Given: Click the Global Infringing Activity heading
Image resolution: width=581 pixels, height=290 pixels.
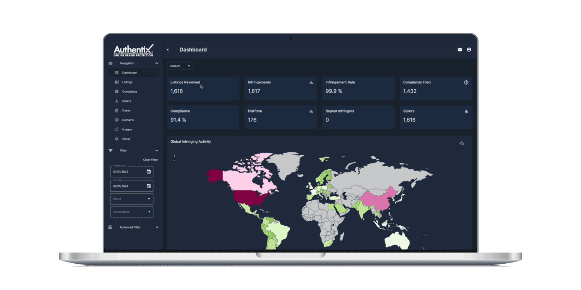Looking at the screenshot, I should (x=191, y=142).
